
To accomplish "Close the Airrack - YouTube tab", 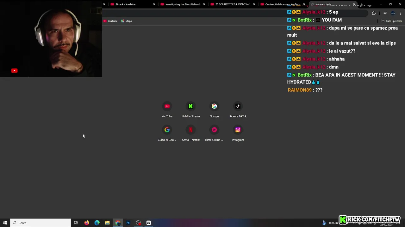I will [154, 4].
